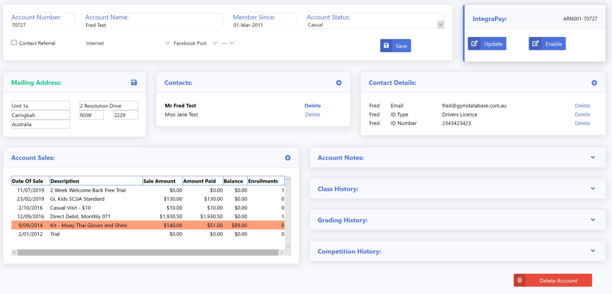Expand the Grading History section
The height and width of the screenshot is (294, 612).
592,220
